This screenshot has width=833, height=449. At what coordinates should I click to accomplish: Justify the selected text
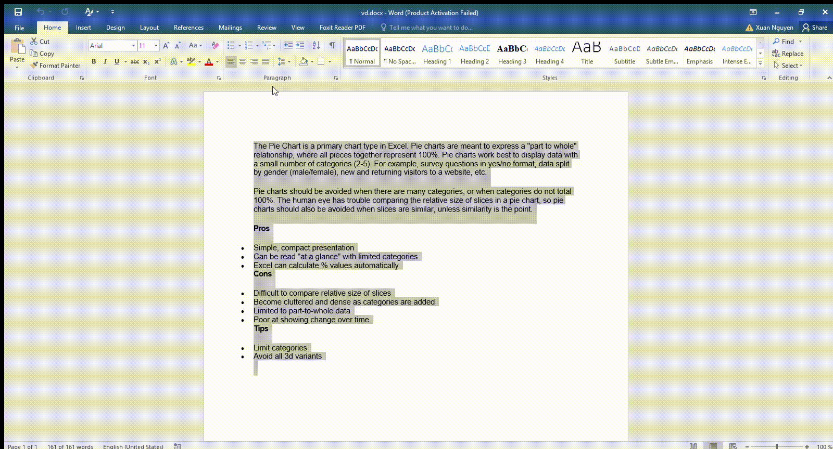pos(266,61)
